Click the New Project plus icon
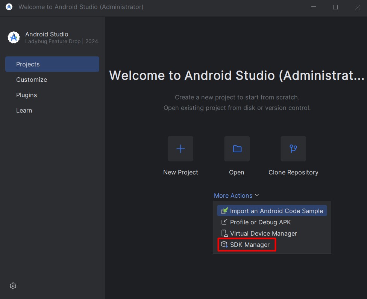The width and height of the screenshot is (367, 299). (180, 149)
